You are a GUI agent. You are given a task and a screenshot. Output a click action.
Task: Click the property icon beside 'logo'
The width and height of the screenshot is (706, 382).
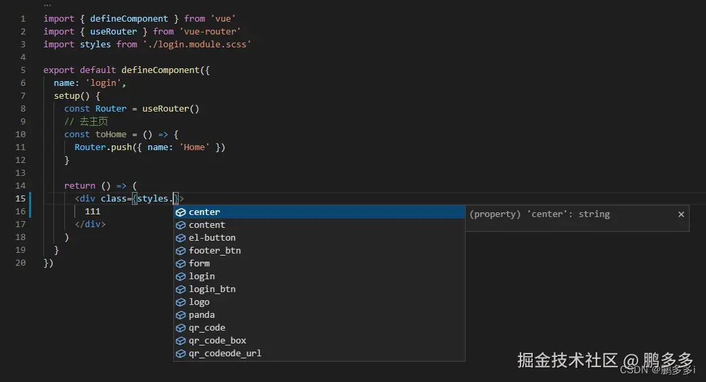pos(181,302)
